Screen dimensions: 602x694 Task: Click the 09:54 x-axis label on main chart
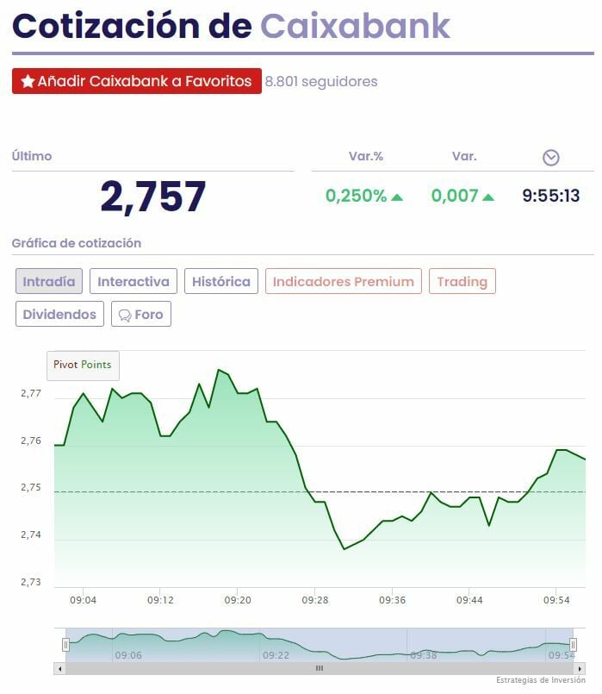(x=556, y=600)
